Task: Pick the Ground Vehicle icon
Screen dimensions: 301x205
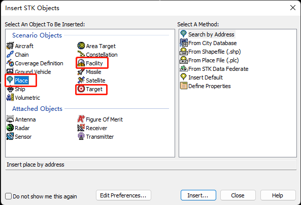Action: tap(10, 71)
